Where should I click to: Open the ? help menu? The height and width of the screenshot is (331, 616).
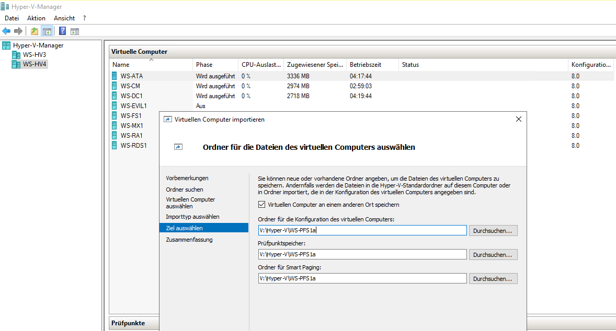click(85, 18)
